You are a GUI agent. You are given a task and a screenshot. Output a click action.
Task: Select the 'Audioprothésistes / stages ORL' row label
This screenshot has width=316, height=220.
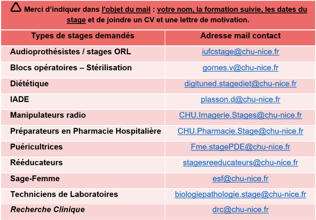[70, 52]
